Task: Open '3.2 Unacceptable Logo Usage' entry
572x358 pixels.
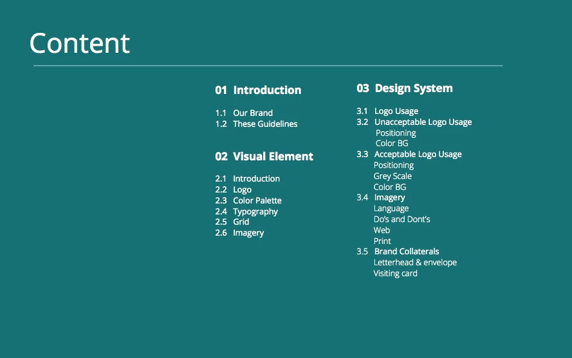Action: [414, 122]
